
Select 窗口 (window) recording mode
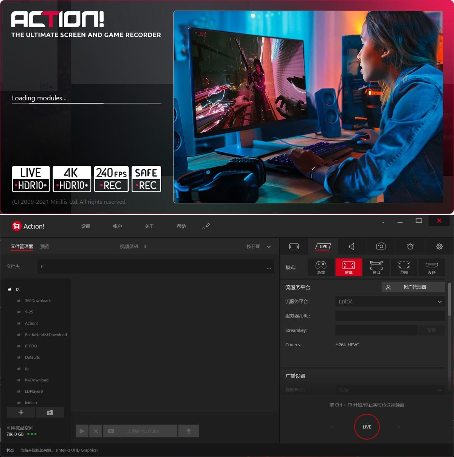pos(376,267)
